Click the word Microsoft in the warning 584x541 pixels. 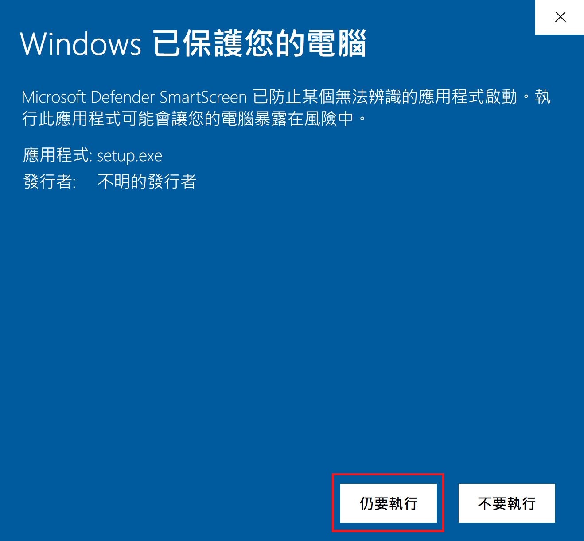click(54, 97)
